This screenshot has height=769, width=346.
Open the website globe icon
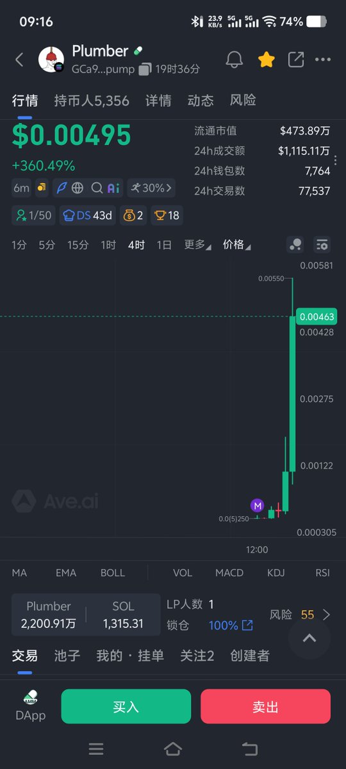(x=78, y=188)
